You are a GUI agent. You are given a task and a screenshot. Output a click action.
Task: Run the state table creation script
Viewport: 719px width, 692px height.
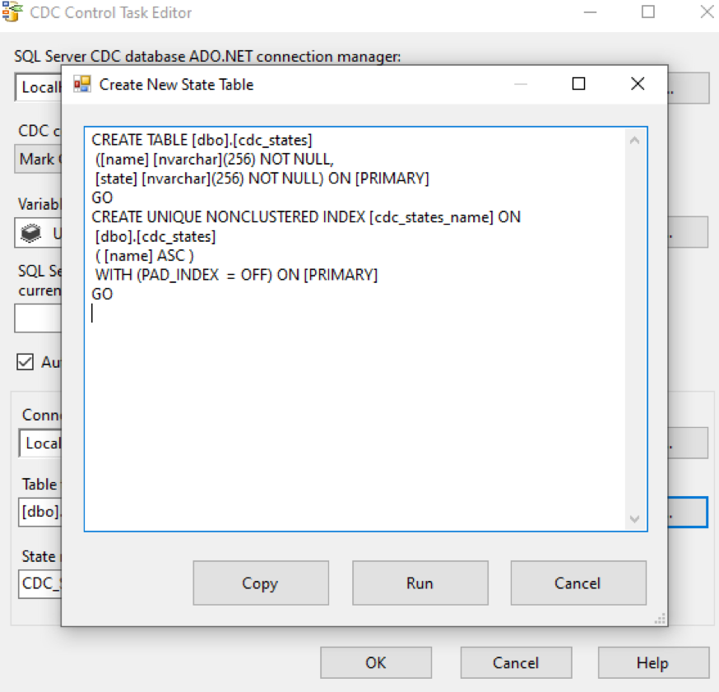(420, 583)
